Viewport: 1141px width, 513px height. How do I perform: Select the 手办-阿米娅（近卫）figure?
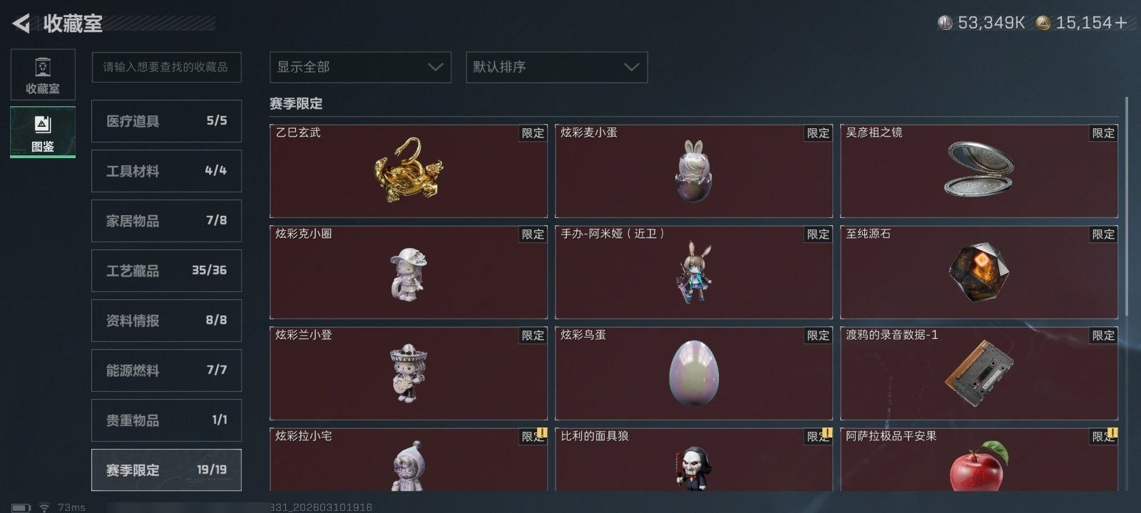coord(694,272)
